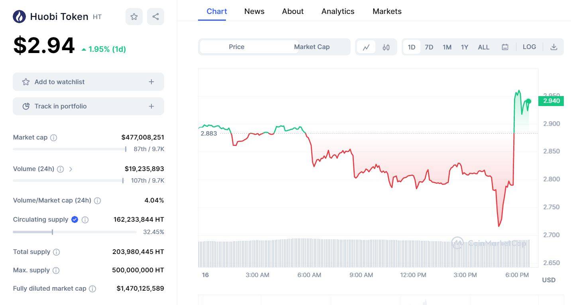The width and height of the screenshot is (571, 305).
Task: Click the Track in portfolio button
Action: 88,106
